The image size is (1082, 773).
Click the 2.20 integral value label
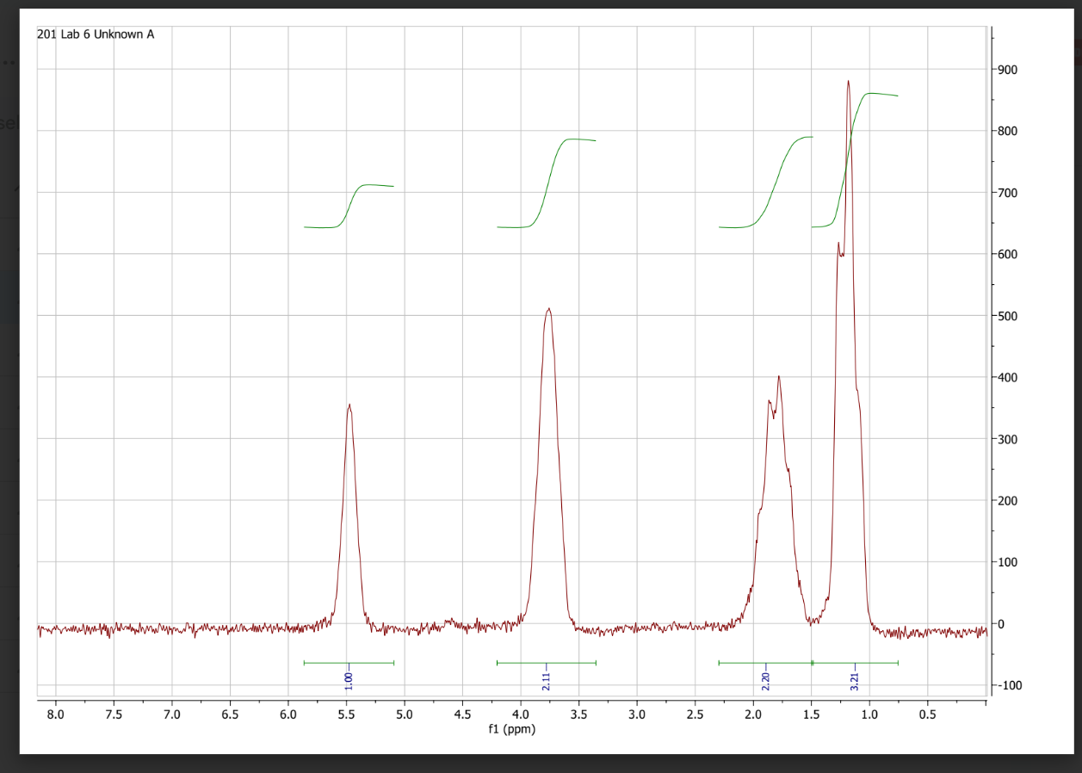[764, 679]
